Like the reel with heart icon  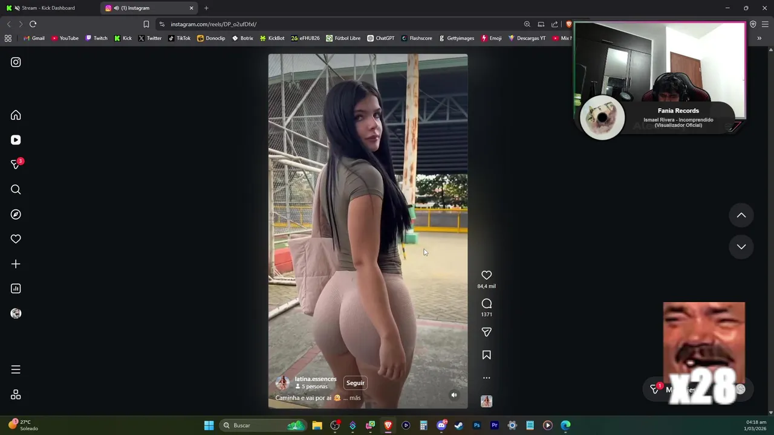point(486,275)
